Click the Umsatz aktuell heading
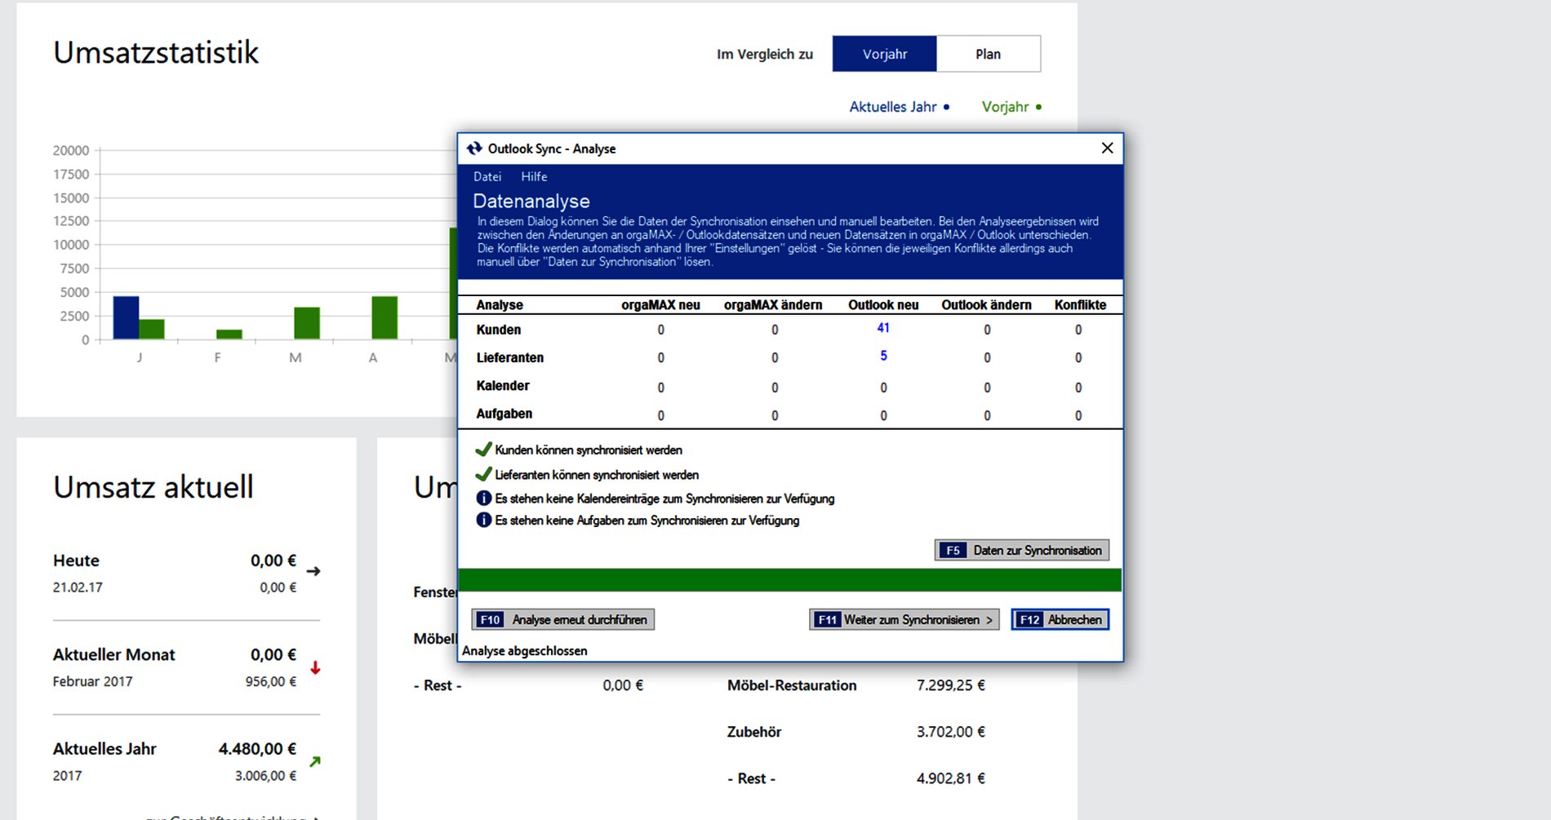This screenshot has height=820, width=1551. [153, 486]
